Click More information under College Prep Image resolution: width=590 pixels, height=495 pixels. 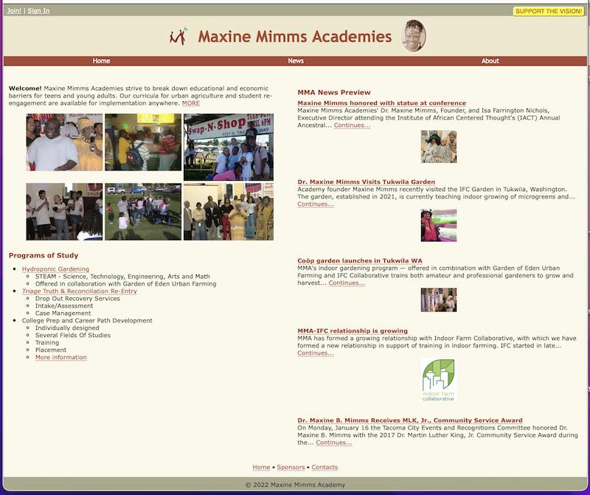pos(60,358)
